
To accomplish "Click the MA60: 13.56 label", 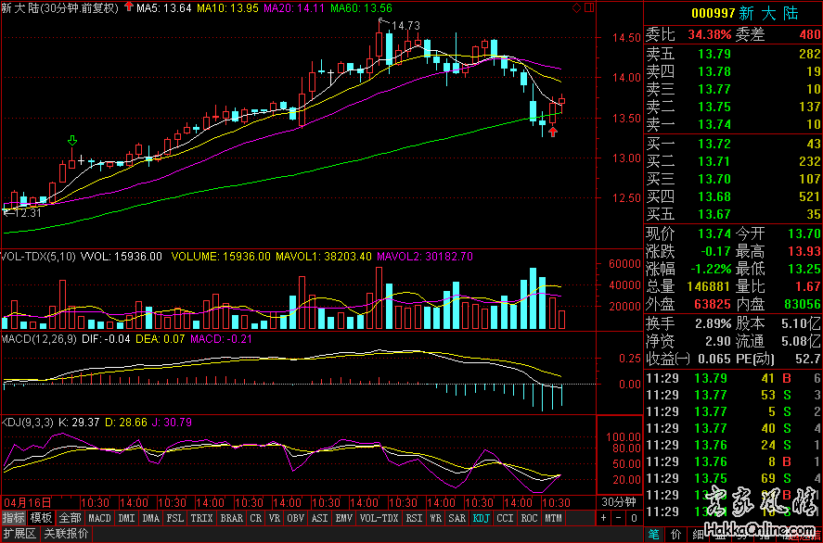I will click(361, 7).
